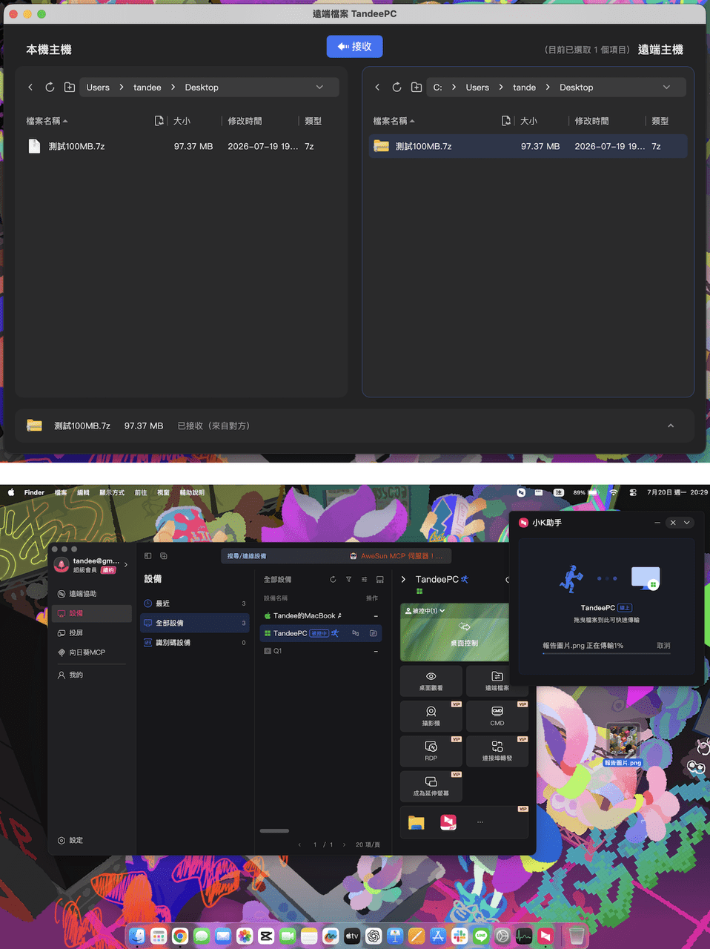This screenshot has height=949, width=710.
Task: Go back in remote host file panel
Action: pyautogui.click(x=377, y=87)
